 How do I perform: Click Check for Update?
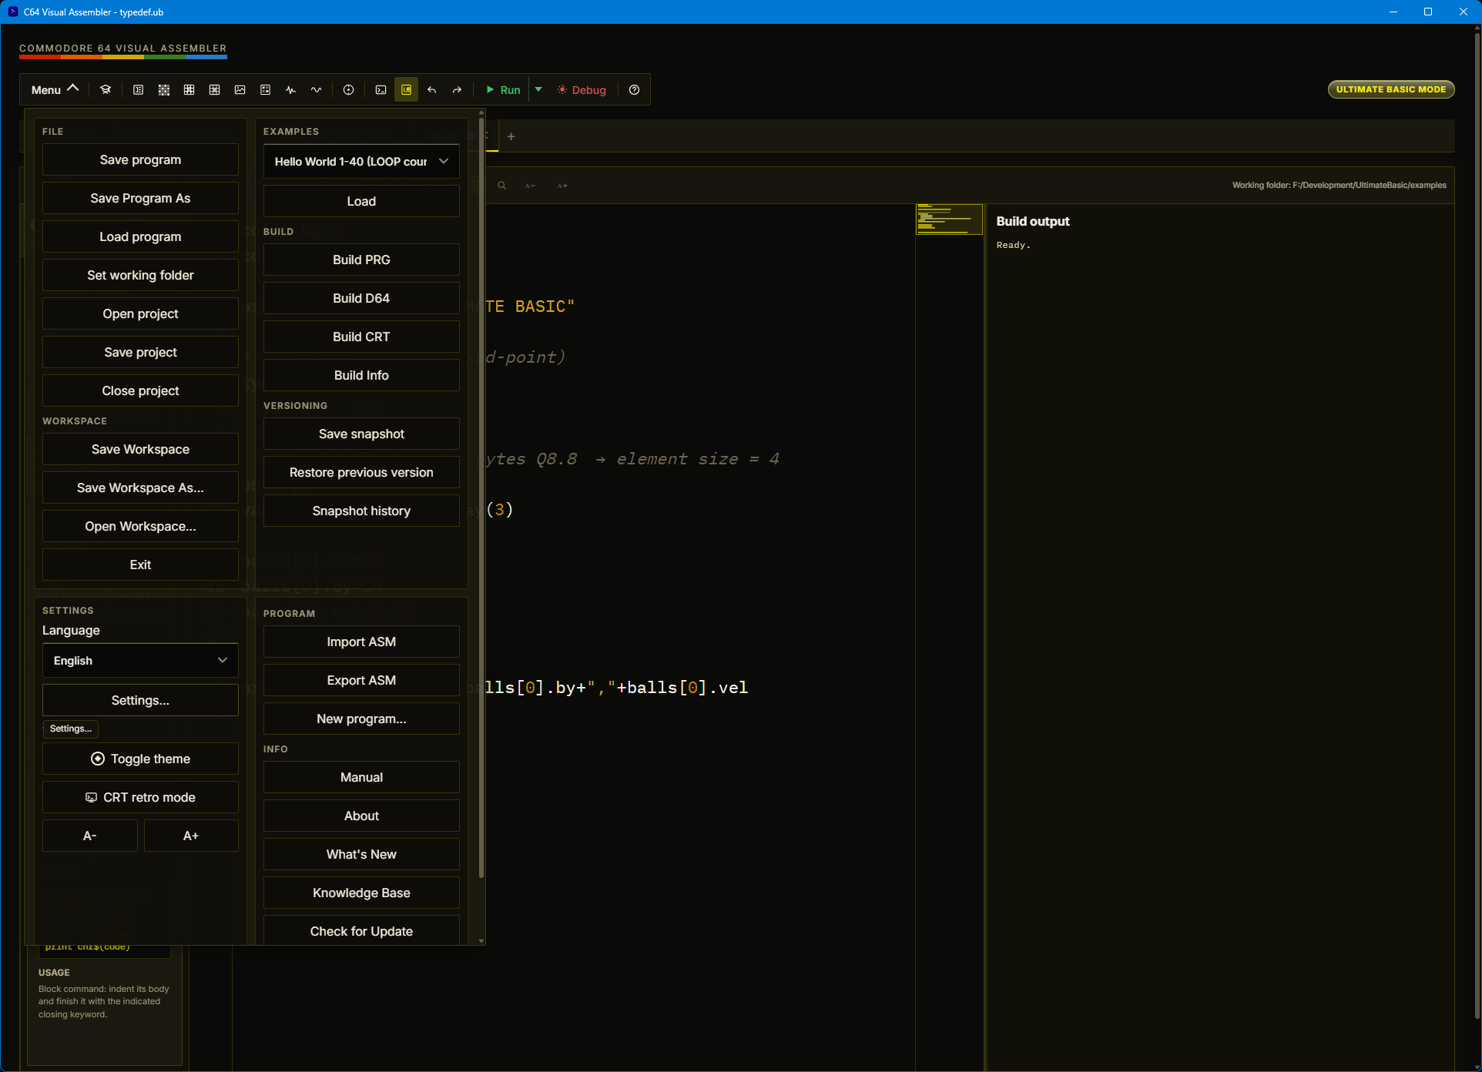(x=361, y=930)
